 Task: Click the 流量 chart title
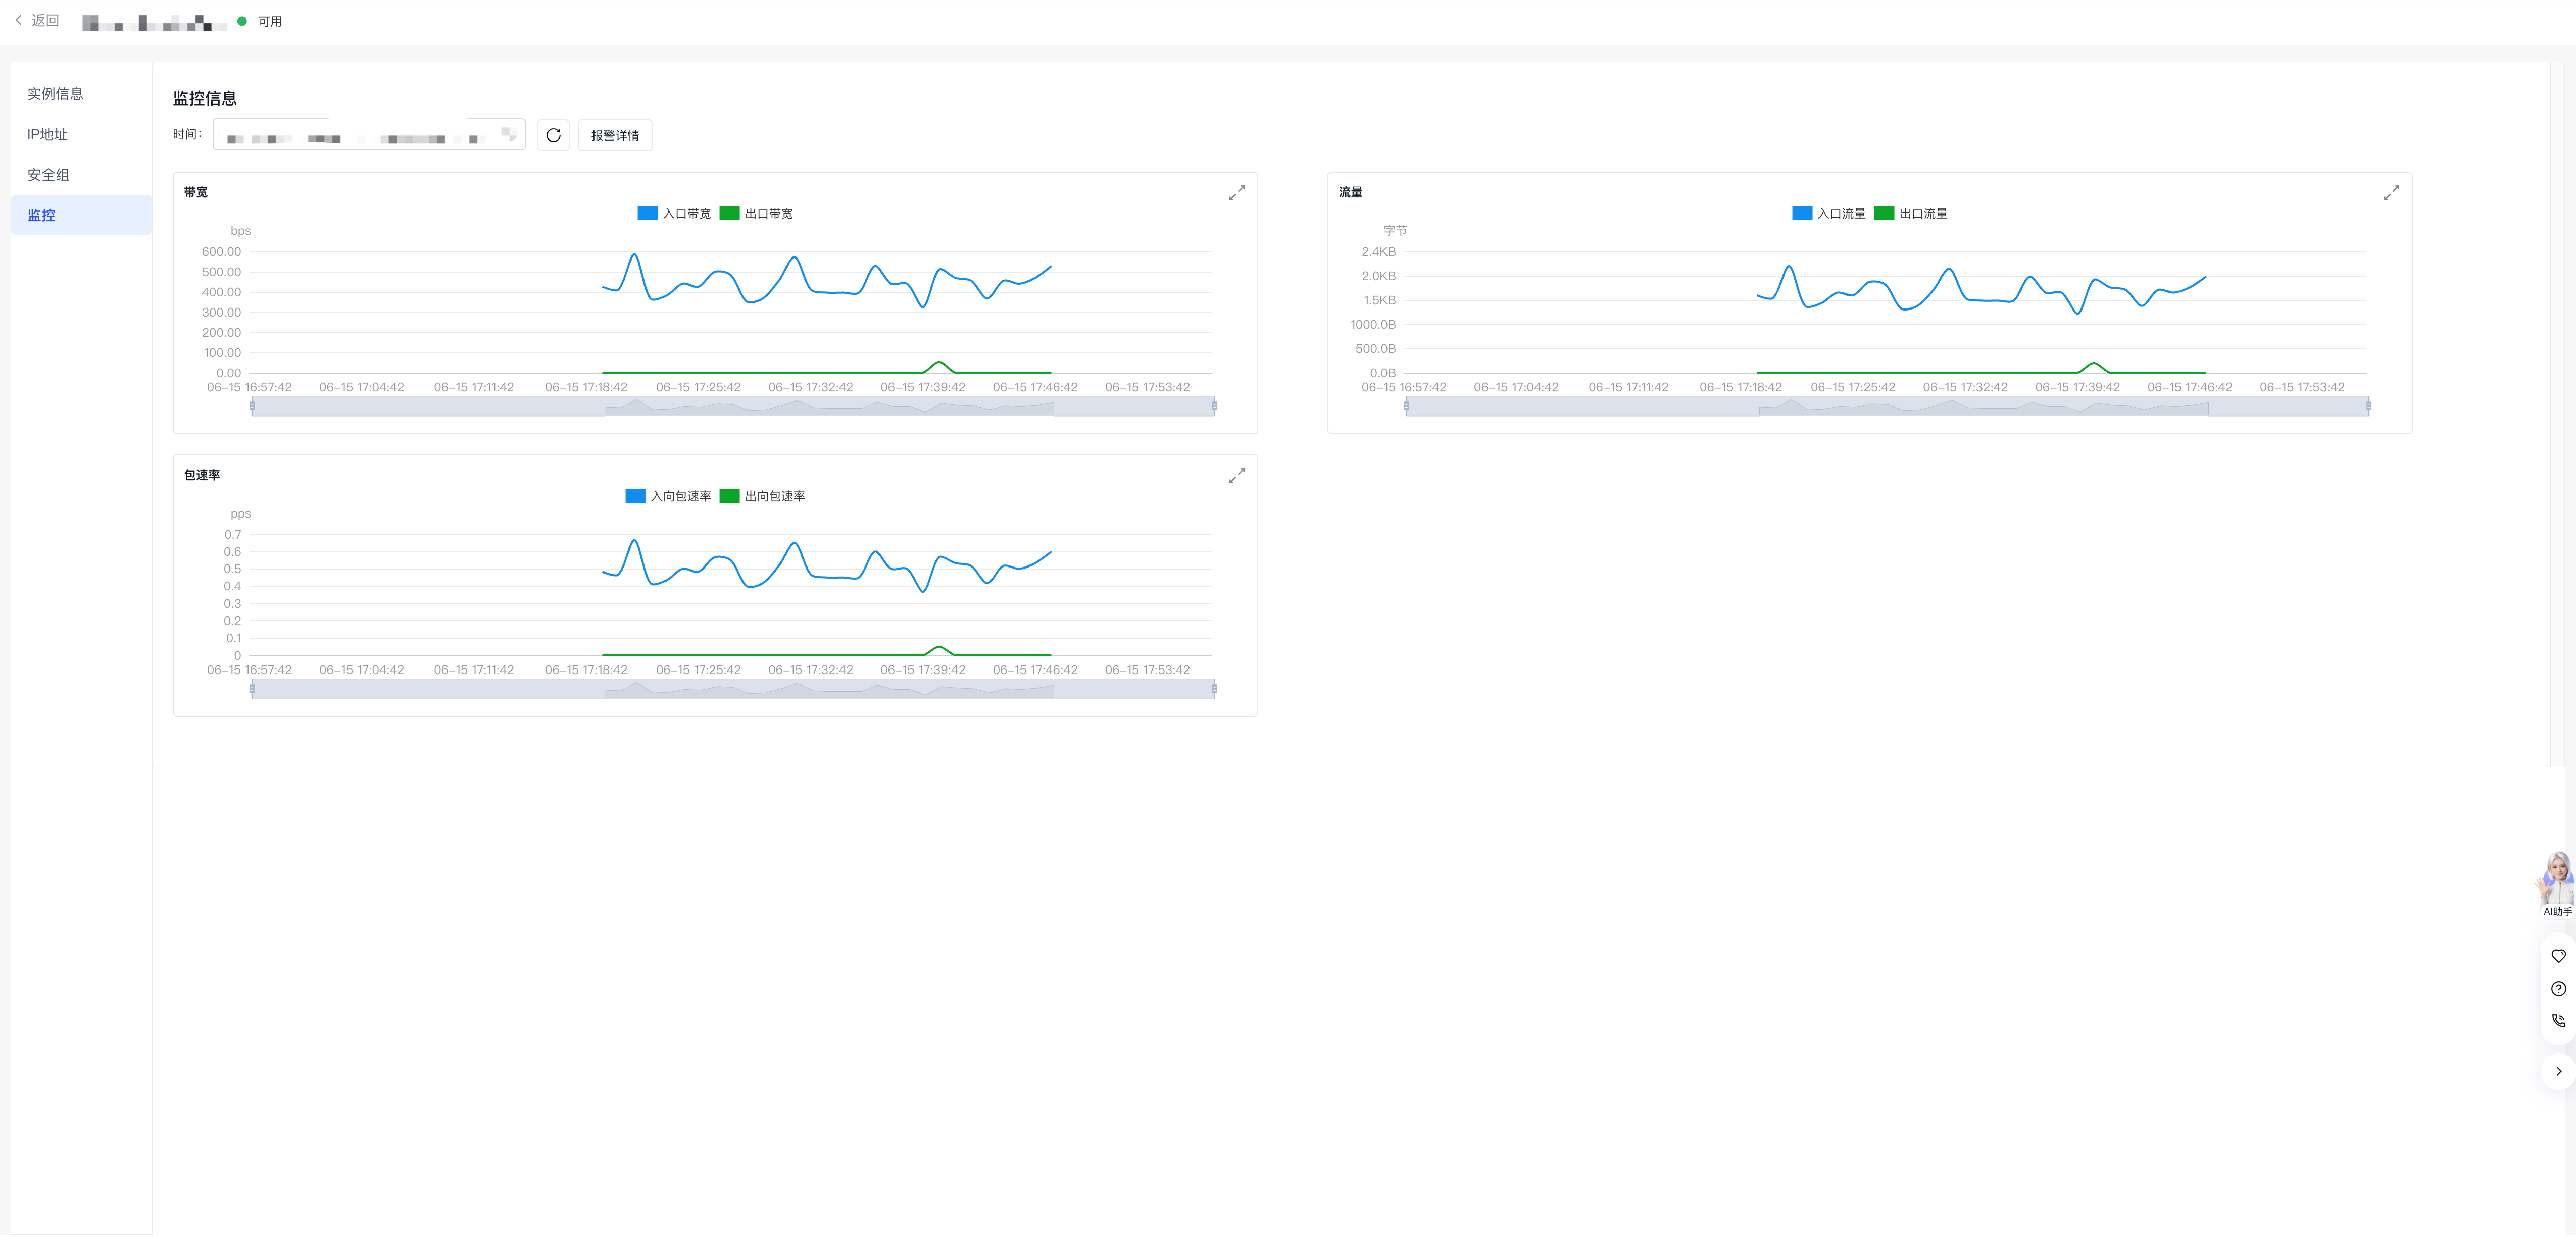(1351, 192)
